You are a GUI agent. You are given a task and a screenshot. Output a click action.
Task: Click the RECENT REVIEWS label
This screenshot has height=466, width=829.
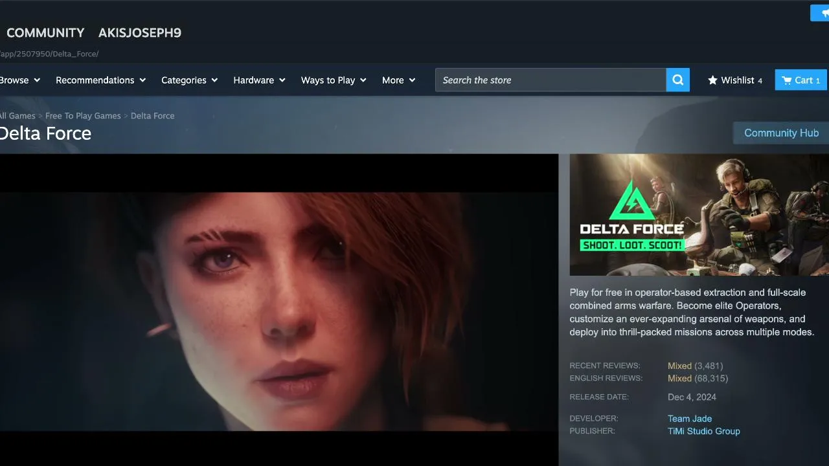605,366
